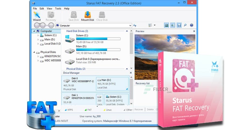Click Sistem (C:) usage bar
Viewport: 225px width, 130px height.
tap(98, 39)
